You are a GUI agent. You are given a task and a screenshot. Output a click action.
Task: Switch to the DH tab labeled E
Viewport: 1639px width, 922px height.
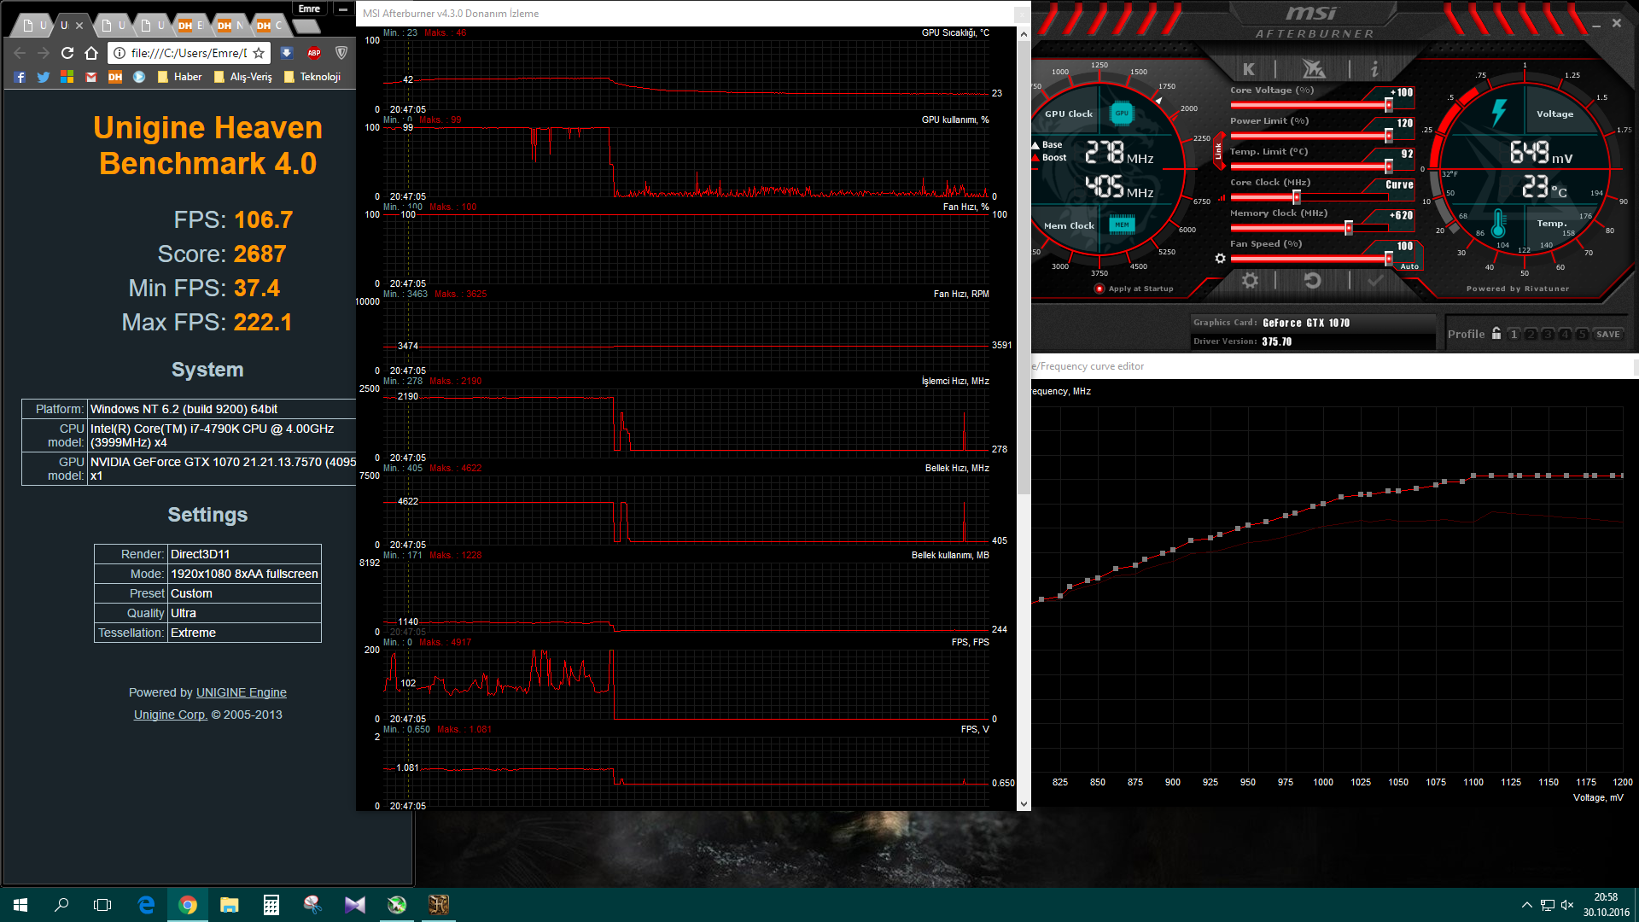(x=191, y=26)
